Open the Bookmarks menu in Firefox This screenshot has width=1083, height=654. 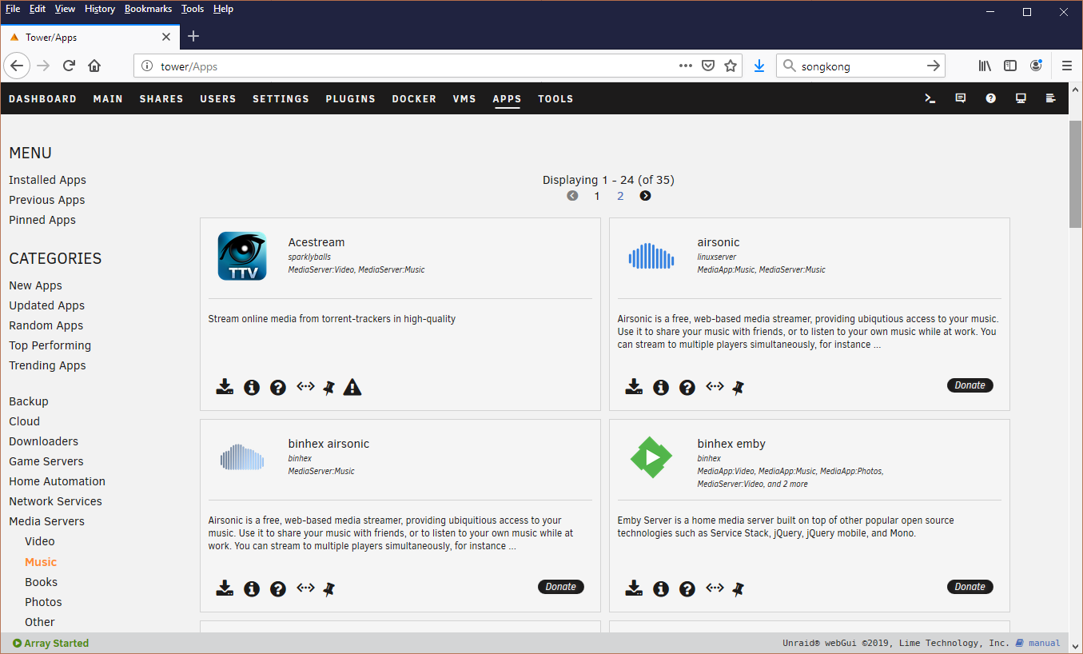148,9
